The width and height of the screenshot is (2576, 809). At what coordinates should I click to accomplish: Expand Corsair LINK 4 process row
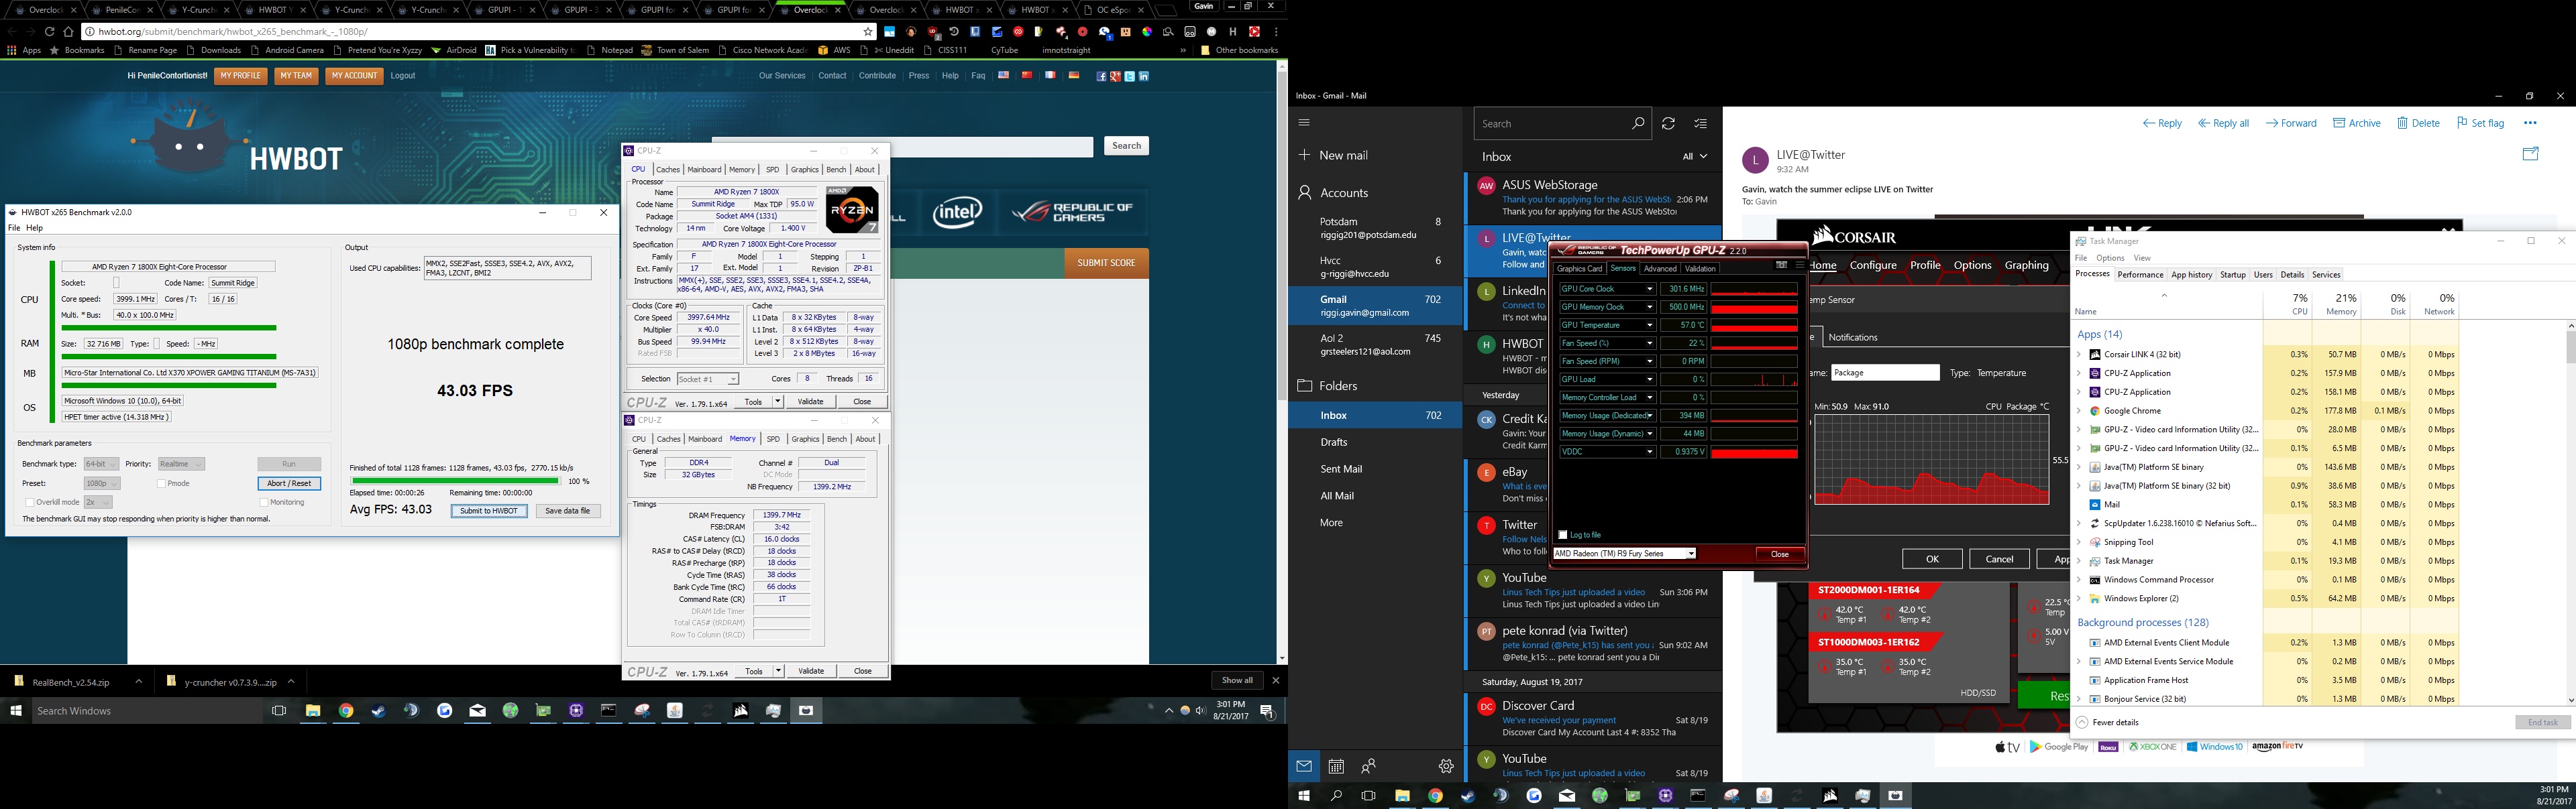pos(2079,355)
